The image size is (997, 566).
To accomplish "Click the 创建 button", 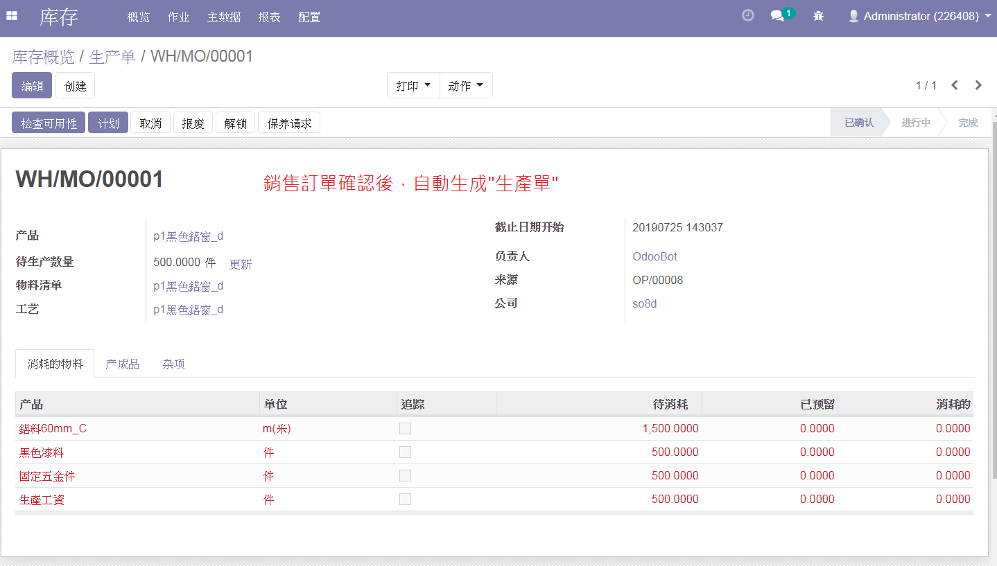I will 75,86.
